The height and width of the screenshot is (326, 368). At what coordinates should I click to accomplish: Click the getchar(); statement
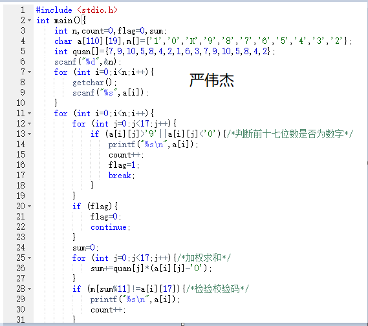94,83
